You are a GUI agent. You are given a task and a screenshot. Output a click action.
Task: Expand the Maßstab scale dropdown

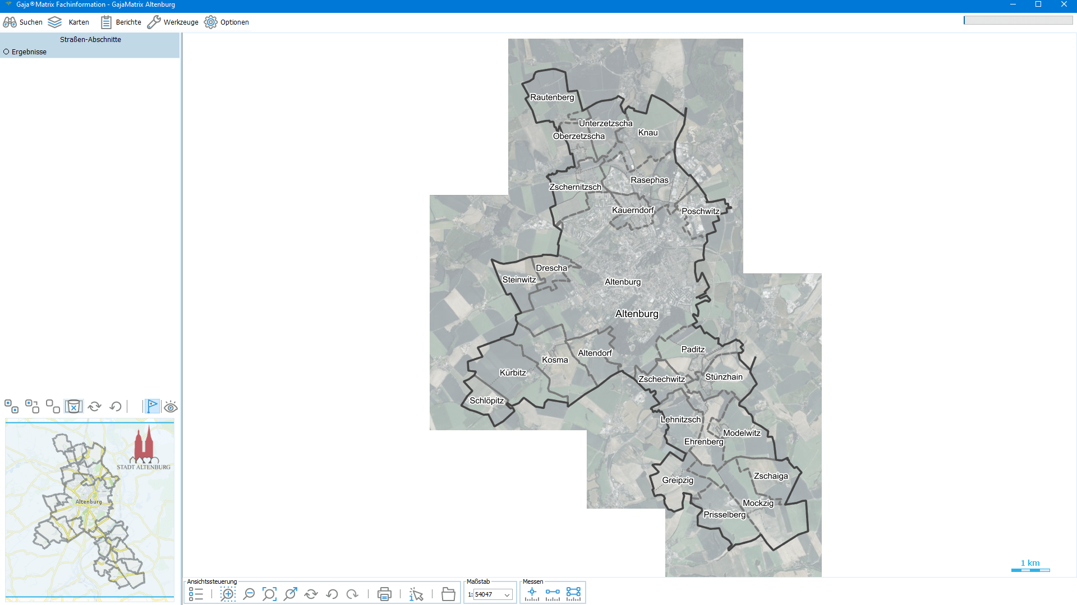tap(507, 595)
